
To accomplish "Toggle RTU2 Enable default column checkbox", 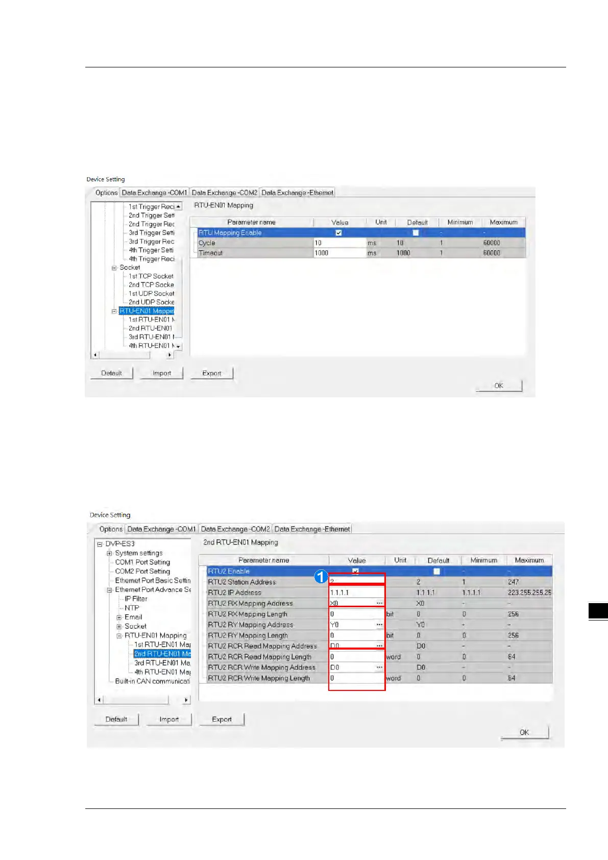I will (436, 571).
